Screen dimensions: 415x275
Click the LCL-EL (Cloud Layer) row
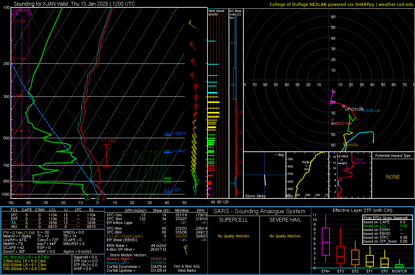pos(157,236)
